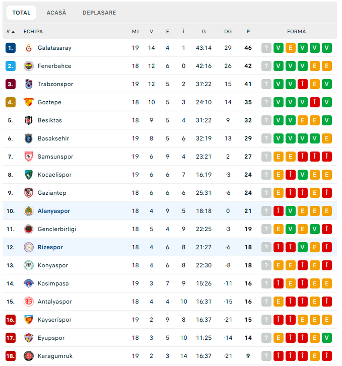This screenshot has height=366, width=342.
Task: Click the Goztepe club crest
Action: (30, 102)
